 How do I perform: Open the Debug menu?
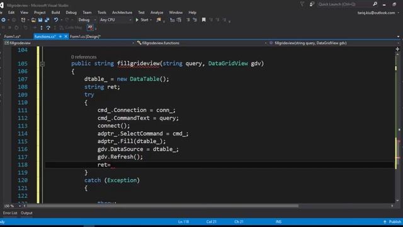[x=71, y=13]
